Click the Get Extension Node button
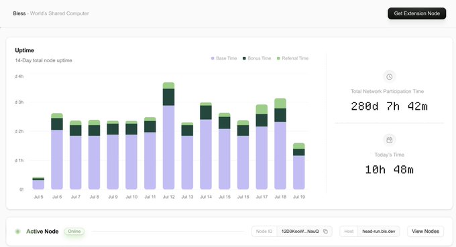Image resolution: width=456 pixels, height=247 pixels. [416, 13]
